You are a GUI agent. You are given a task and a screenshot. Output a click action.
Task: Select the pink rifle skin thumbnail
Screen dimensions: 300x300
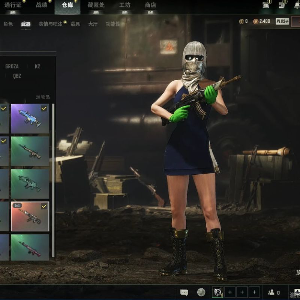click(30, 247)
